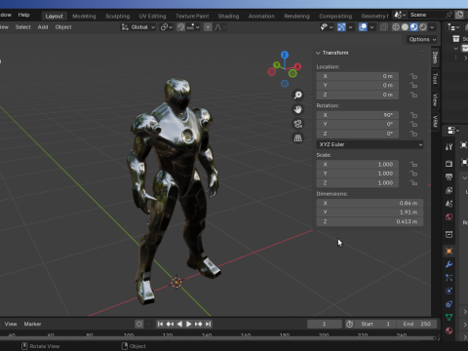This screenshot has width=468, height=351.
Task: Open the overlays options dropdown arrow
Action: [x=371, y=27]
